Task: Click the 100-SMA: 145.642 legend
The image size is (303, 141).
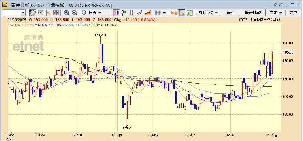Action: coord(103,25)
